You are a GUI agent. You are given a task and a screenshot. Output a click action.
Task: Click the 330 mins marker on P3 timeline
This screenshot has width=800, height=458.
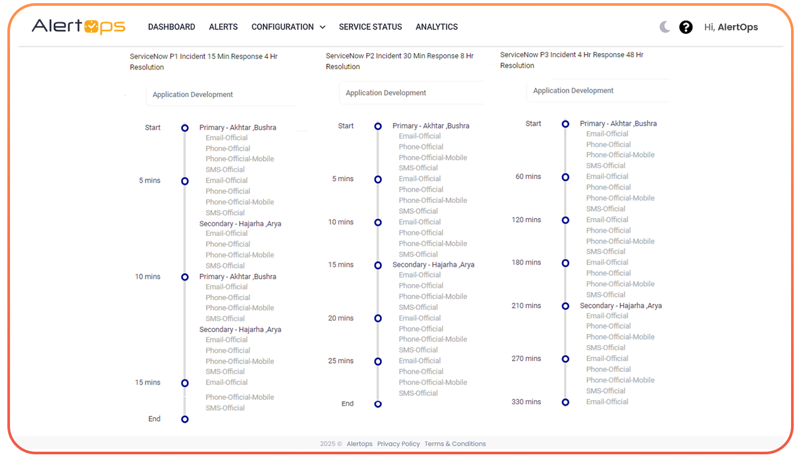click(566, 402)
